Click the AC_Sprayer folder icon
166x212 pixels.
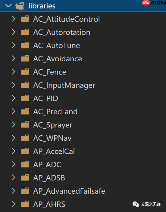tap(25, 125)
